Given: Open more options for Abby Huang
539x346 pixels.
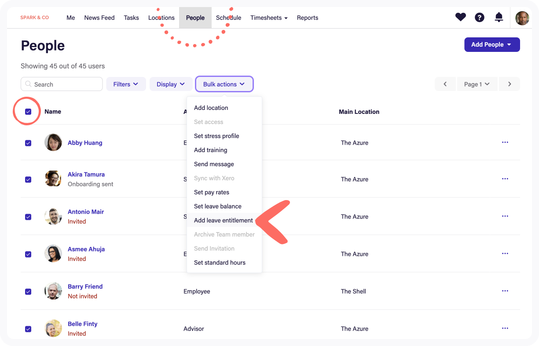Looking at the screenshot, I should coord(505,142).
